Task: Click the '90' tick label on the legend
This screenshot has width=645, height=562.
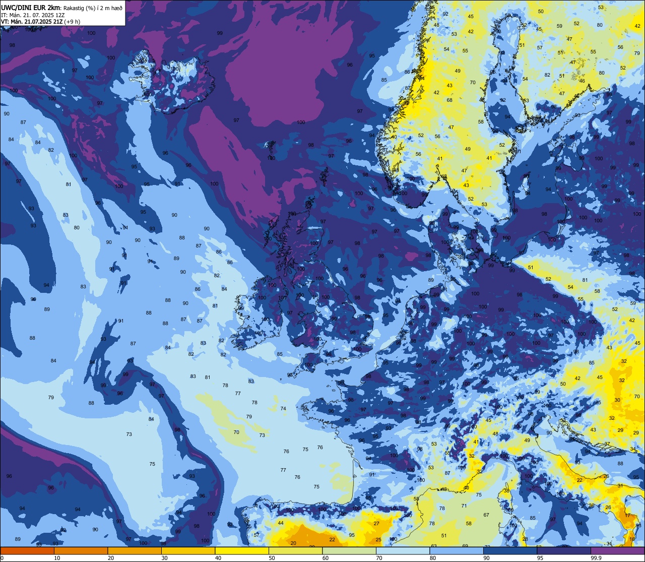Action: [486, 558]
